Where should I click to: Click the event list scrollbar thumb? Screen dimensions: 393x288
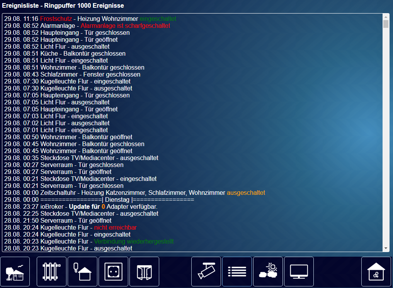[x=386, y=24]
